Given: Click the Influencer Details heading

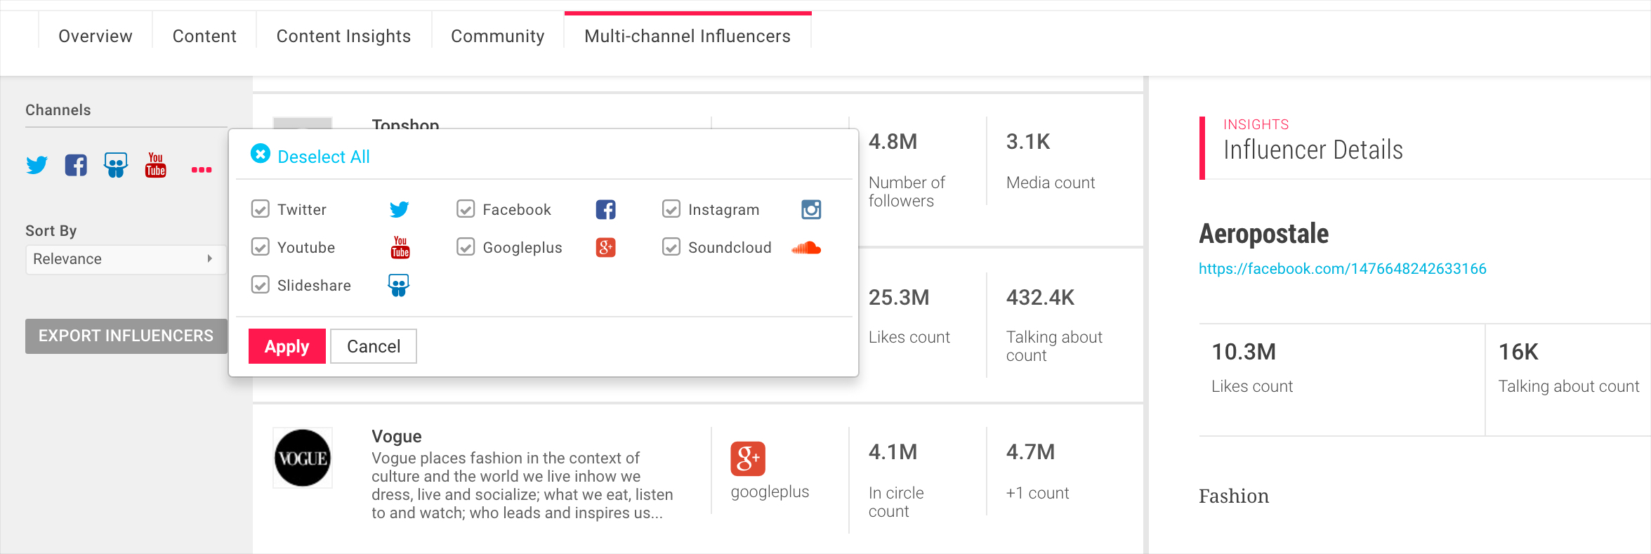Looking at the screenshot, I should (1313, 150).
